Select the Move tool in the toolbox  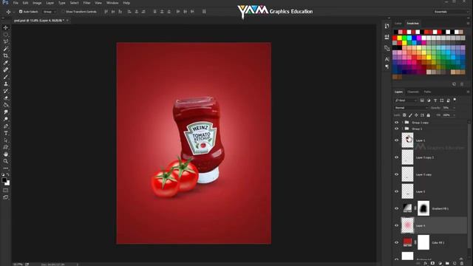[6, 27]
